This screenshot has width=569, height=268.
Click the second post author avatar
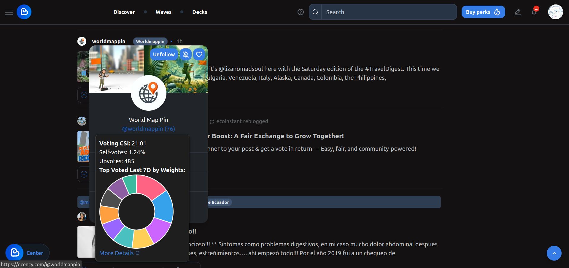82,121
